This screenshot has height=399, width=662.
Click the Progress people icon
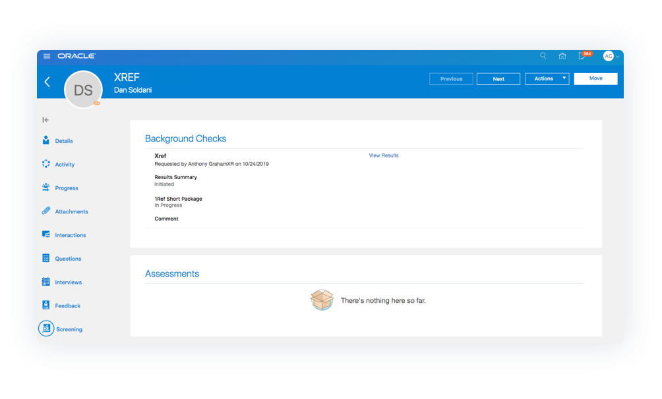pyautogui.click(x=45, y=187)
